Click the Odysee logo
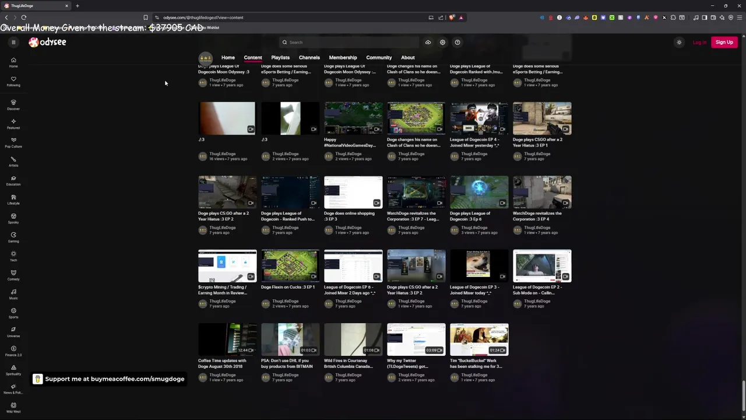This screenshot has width=746, height=420. 47,42
